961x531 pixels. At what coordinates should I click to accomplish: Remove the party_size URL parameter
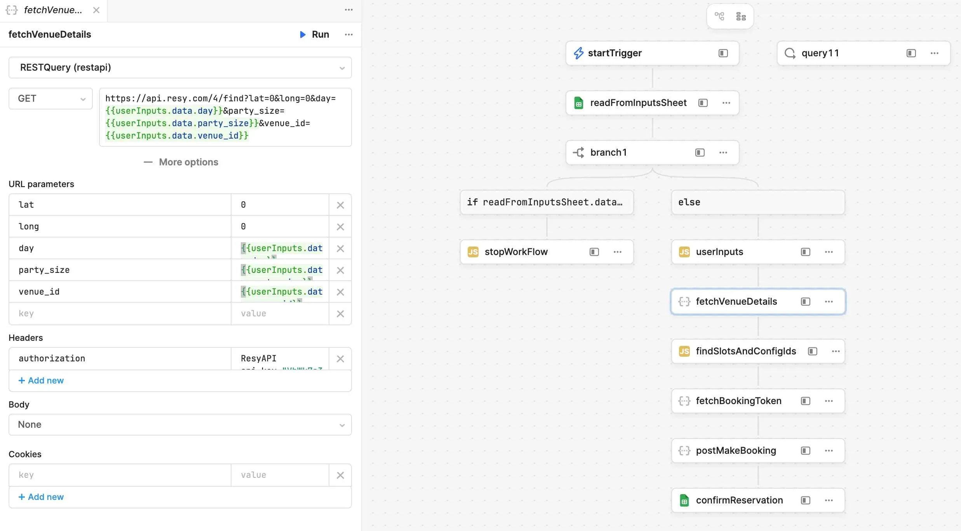(x=340, y=270)
